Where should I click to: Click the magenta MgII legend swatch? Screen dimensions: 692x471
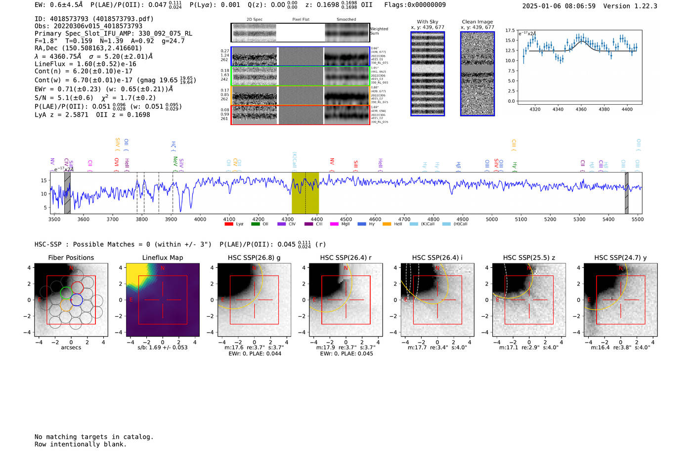click(335, 224)
